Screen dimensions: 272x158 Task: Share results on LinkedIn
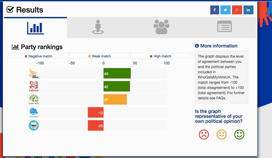(x=248, y=10)
